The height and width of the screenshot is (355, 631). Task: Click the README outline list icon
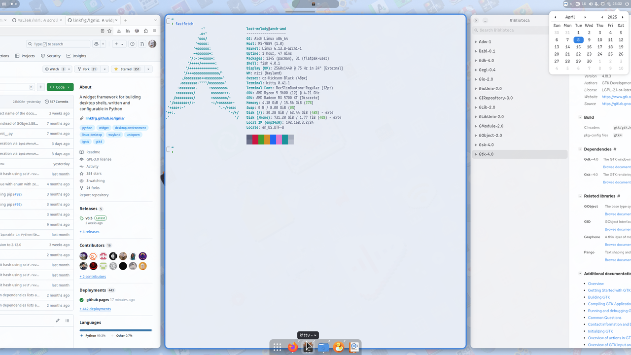pos(67,320)
